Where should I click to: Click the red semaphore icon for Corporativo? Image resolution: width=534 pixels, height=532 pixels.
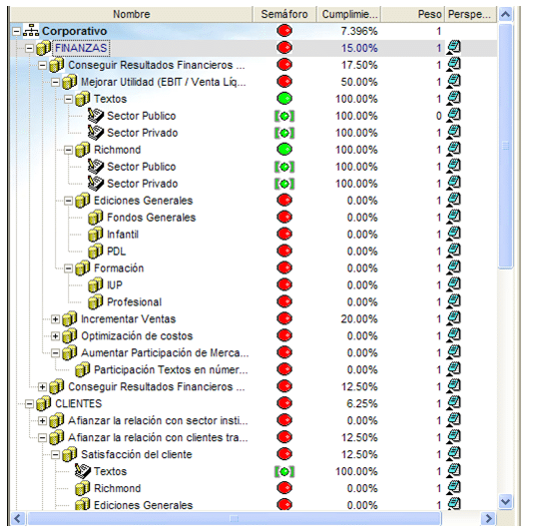click(284, 31)
